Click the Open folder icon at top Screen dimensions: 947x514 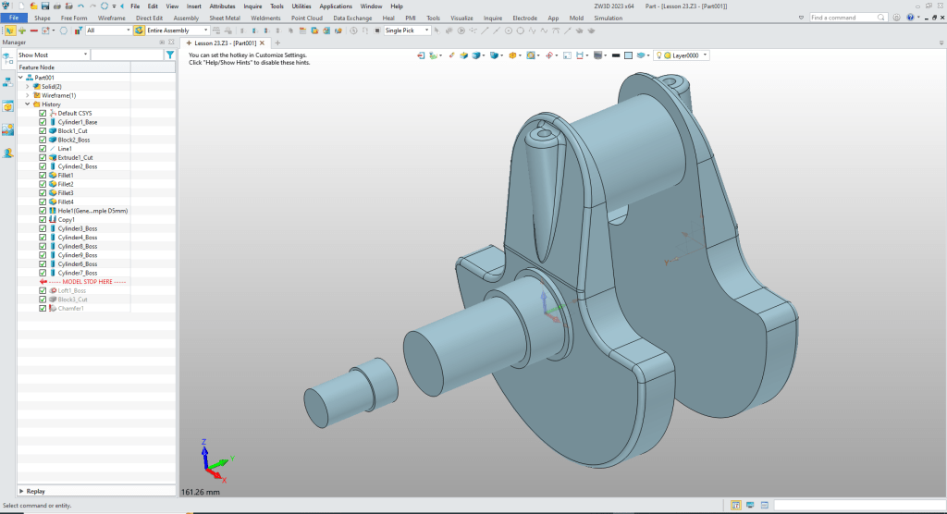(x=32, y=6)
